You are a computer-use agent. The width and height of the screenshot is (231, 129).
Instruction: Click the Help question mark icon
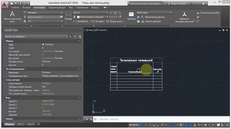click(x=203, y=3)
